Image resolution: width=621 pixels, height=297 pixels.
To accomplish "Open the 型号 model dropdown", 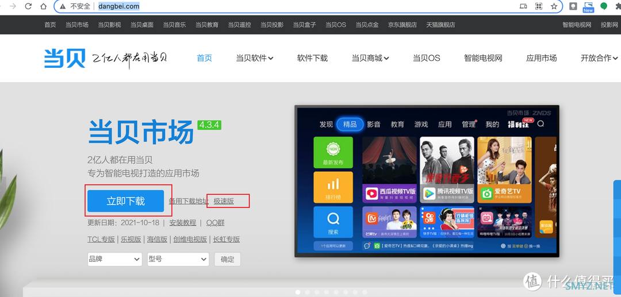I will (178, 260).
